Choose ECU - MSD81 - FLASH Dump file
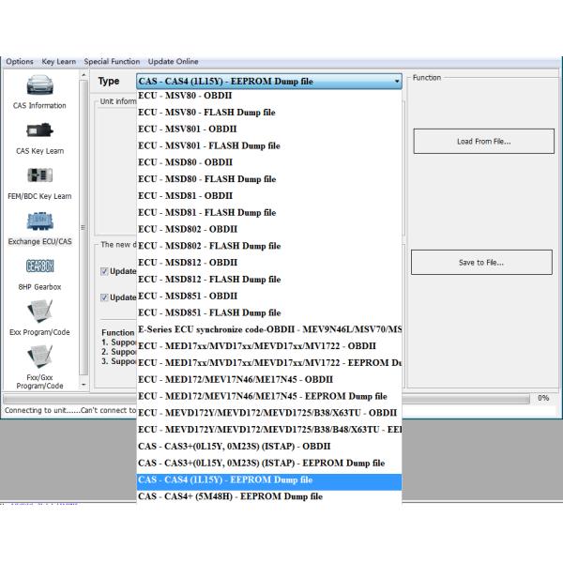This screenshot has width=563, height=563. tap(269, 213)
